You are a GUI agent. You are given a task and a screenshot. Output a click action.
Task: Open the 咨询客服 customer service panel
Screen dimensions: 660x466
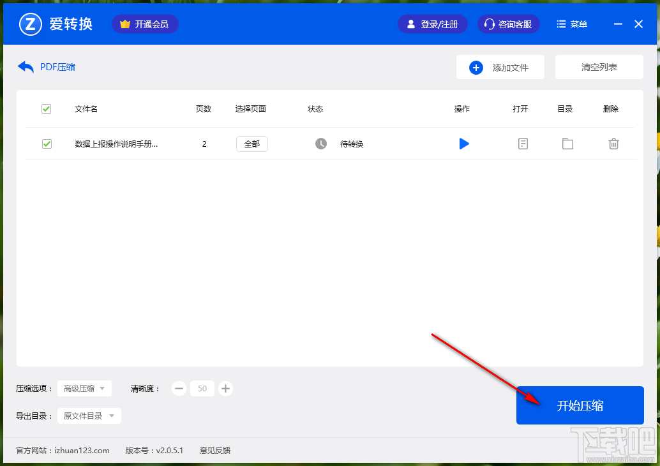coord(508,24)
